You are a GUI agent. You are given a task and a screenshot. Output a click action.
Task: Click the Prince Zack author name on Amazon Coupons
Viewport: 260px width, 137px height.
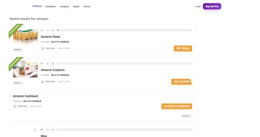[x=50, y=81]
